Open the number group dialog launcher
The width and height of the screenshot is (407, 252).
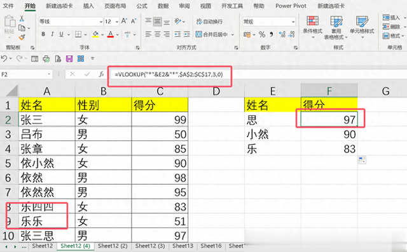[x=296, y=48]
